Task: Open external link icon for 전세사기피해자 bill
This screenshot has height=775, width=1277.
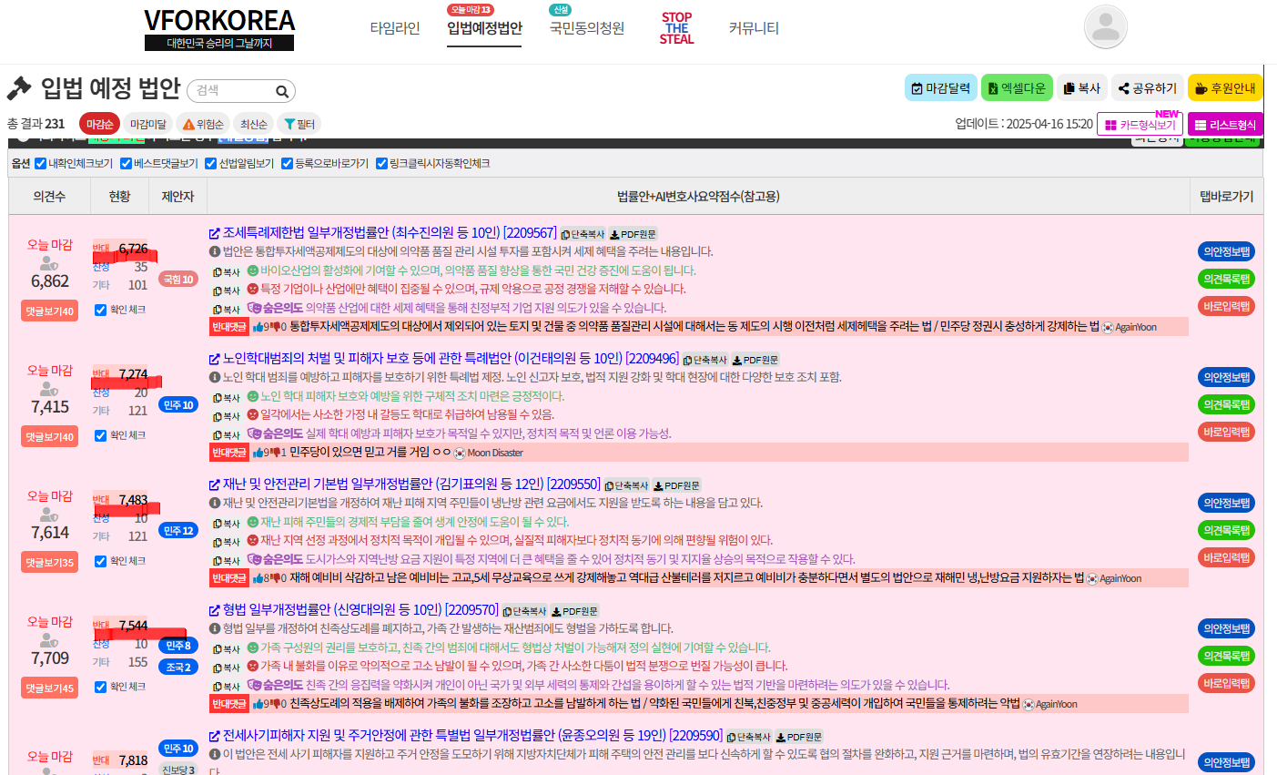Action: coord(215,736)
